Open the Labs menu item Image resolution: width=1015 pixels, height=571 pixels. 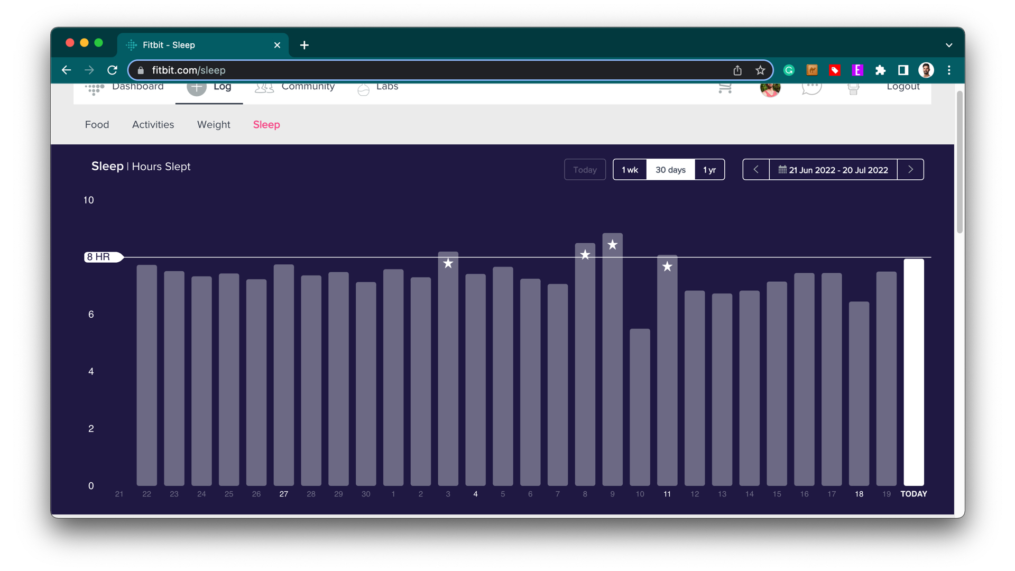click(387, 87)
